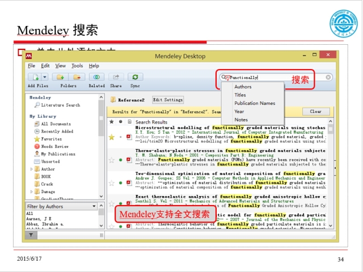The image size is (363, 272).
Task: Choose Authors in the search scope menu
Action: (x=243, y=87)
